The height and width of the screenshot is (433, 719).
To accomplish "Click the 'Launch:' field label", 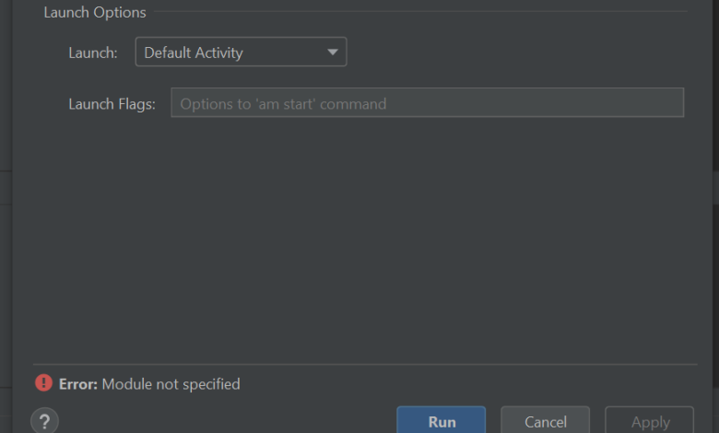I will point(93,53).
